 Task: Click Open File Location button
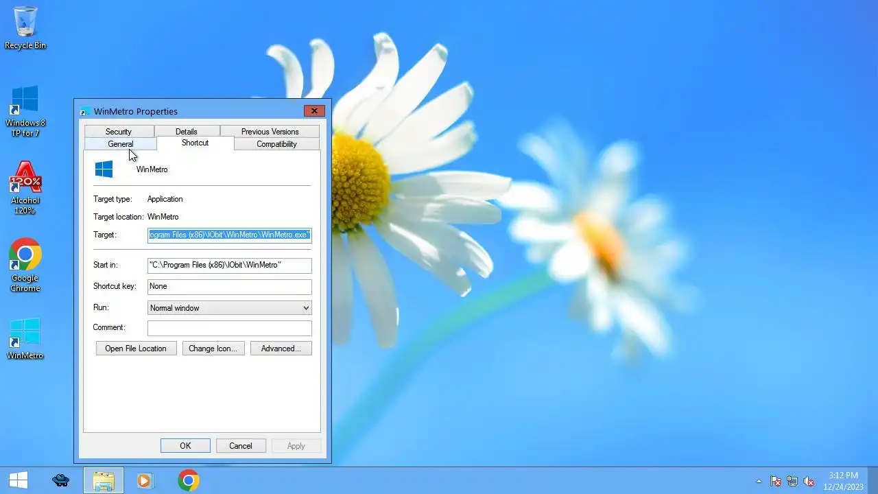pyautogui.click(x=136, y=349)
